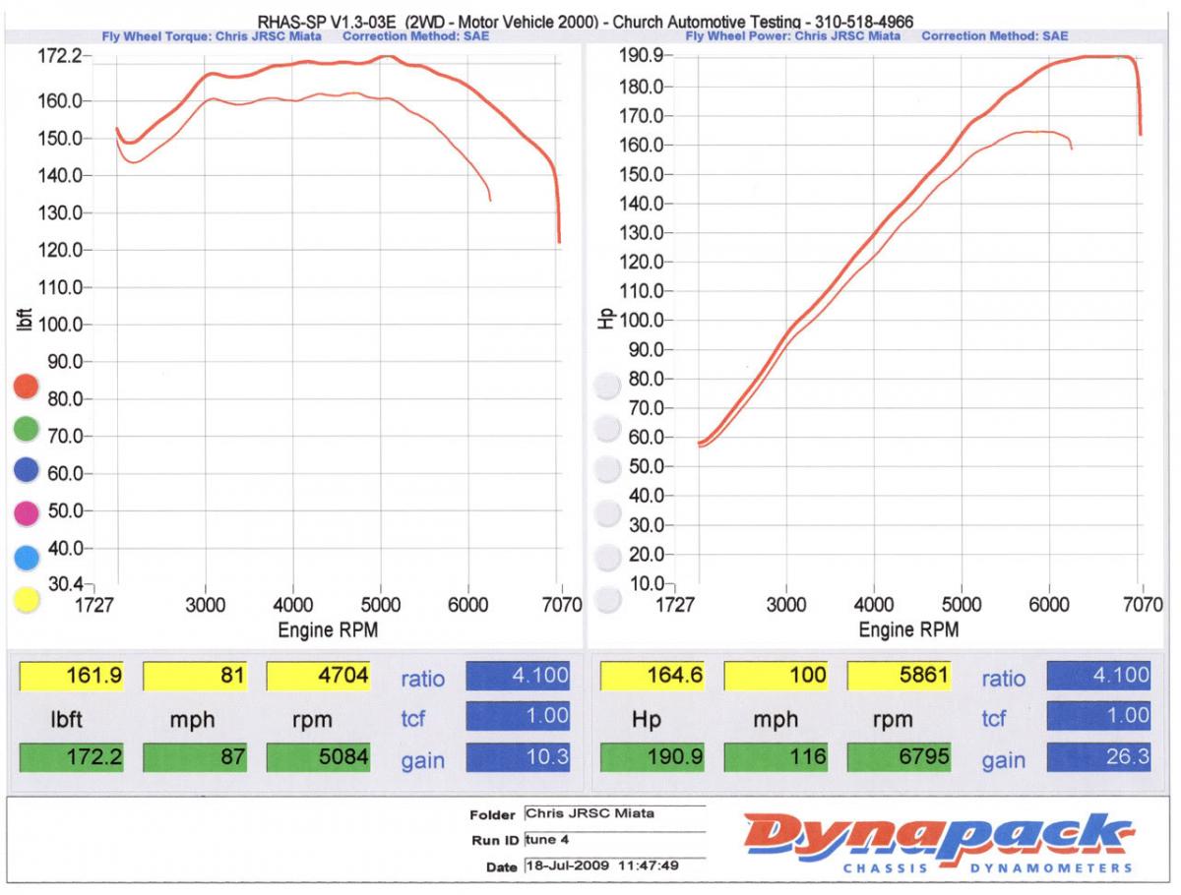Click the yellow run color circle
Screen dimensions: 1181x895
point(27,599)
